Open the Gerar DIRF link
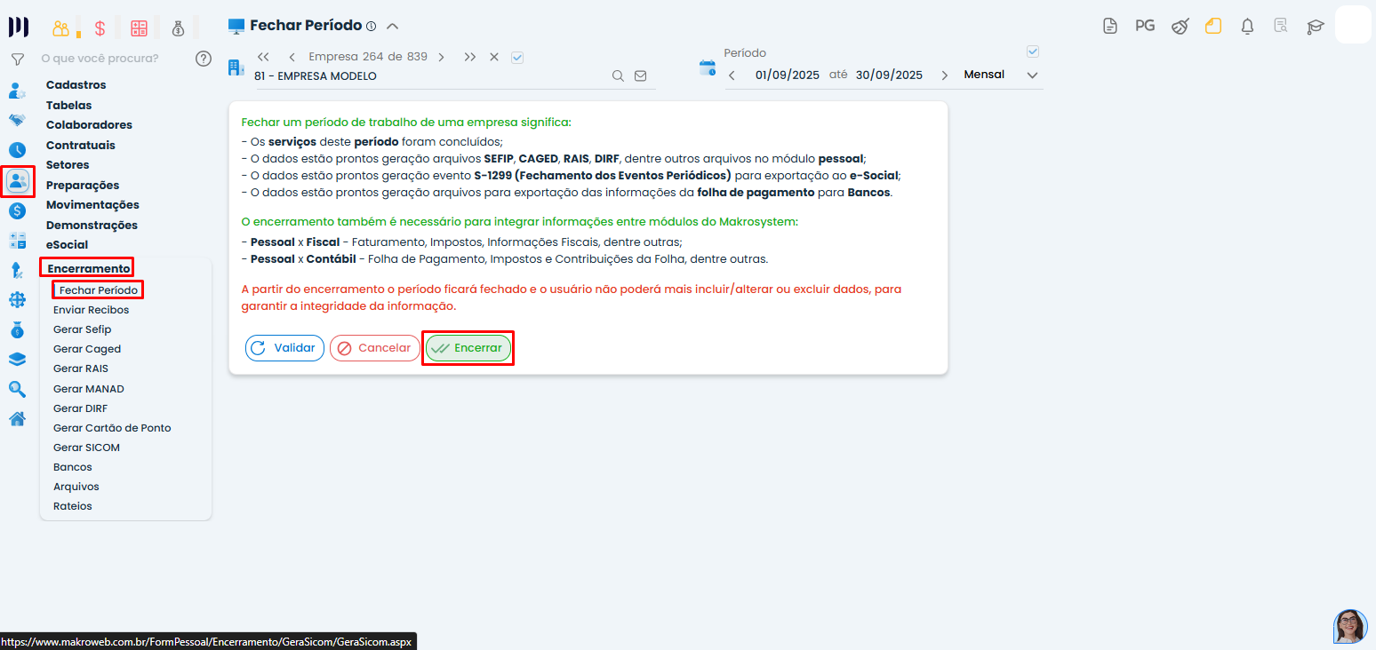Viewport: 1376px width, 650px height. click(80, 408)
